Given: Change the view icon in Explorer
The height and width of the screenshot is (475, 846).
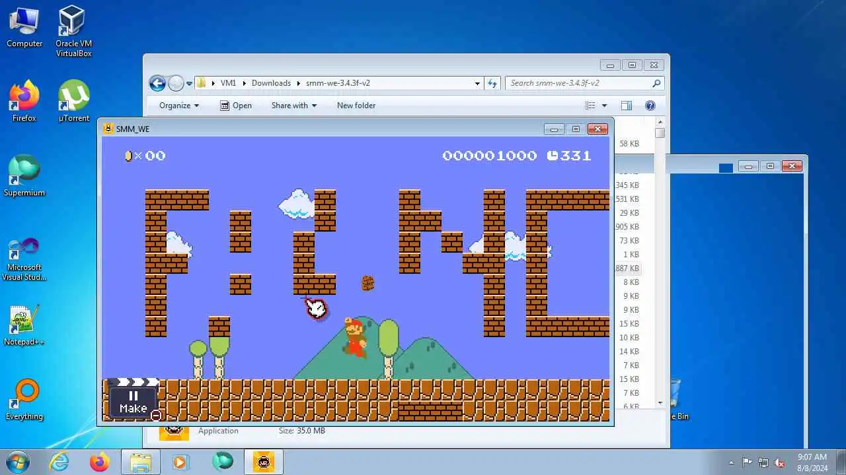Looking at the screenshot, I should click(x=591, y=106).
